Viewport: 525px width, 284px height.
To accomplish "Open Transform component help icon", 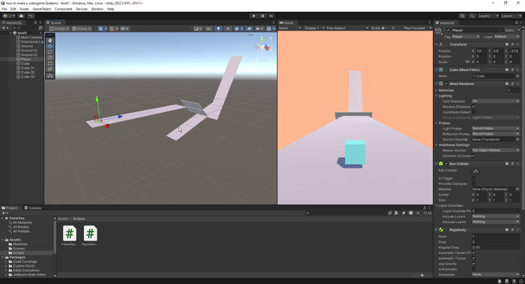I will (507, 44).
